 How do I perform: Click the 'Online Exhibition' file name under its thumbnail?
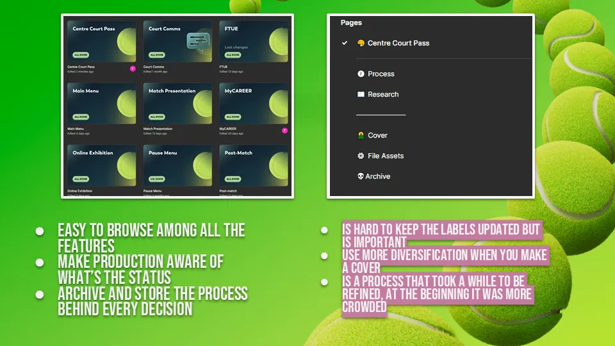79,191
